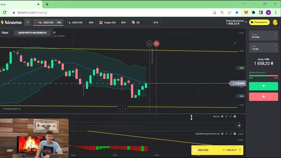Toggle bookmark star for this page
Viewport: 281px width, 158px height.
point(237,12)
